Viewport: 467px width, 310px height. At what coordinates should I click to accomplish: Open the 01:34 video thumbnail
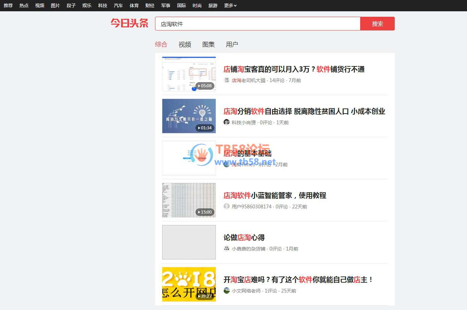click(x=189, y=116)
